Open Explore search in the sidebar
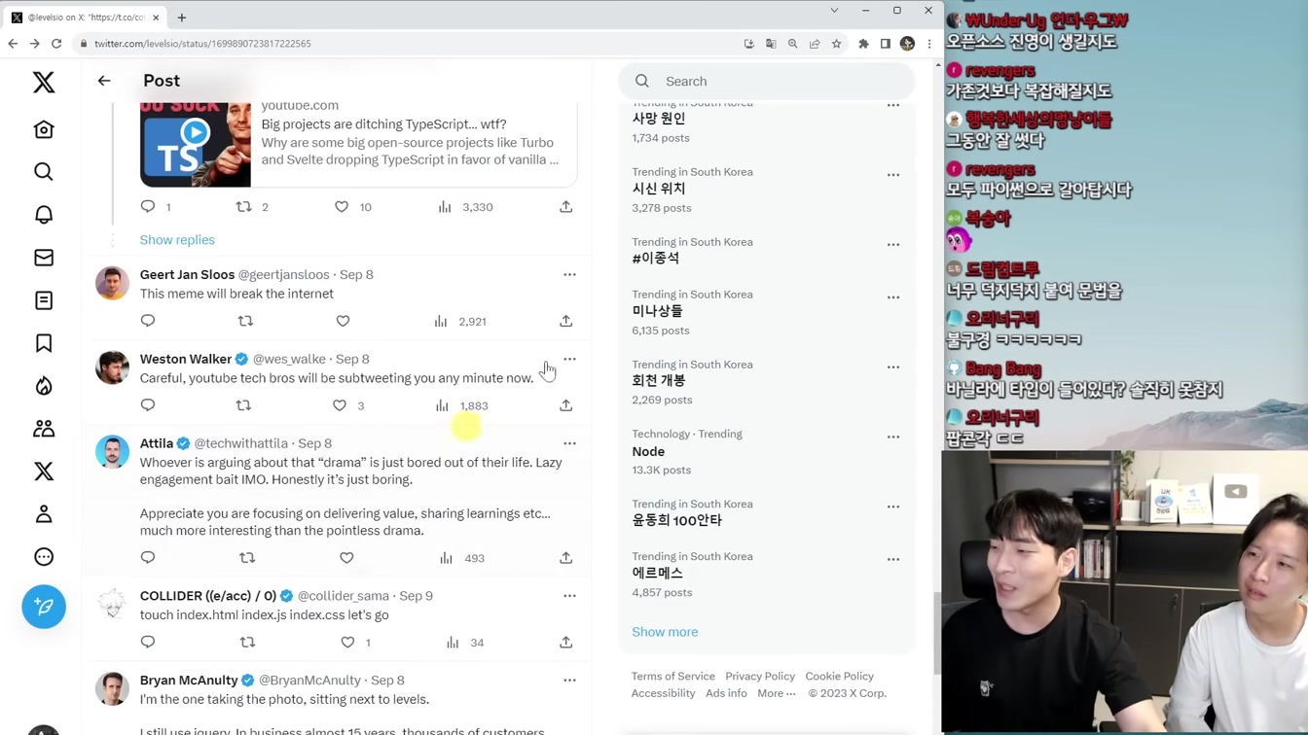The image size is (1308, 735). click(44, 172)
